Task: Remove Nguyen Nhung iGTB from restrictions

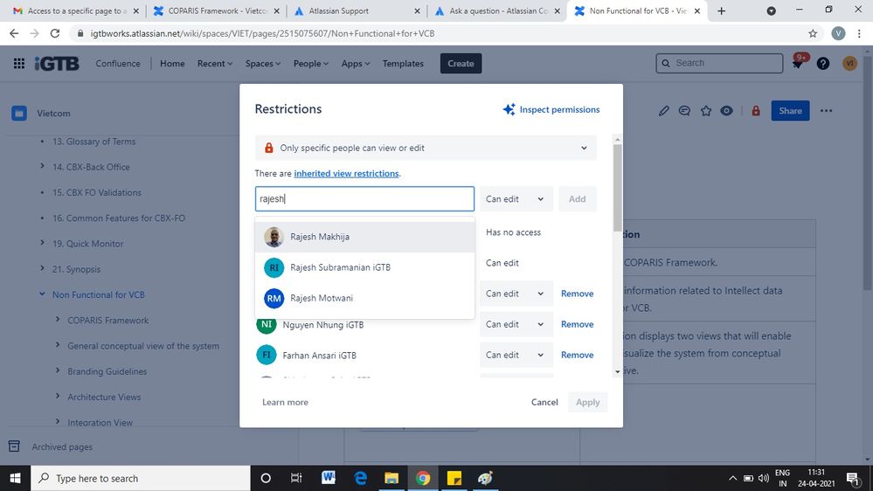Action: point(577,324)
